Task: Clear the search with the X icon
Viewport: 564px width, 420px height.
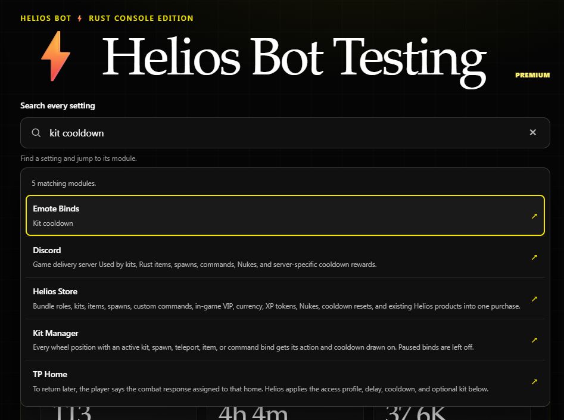Action: (532, 132)
